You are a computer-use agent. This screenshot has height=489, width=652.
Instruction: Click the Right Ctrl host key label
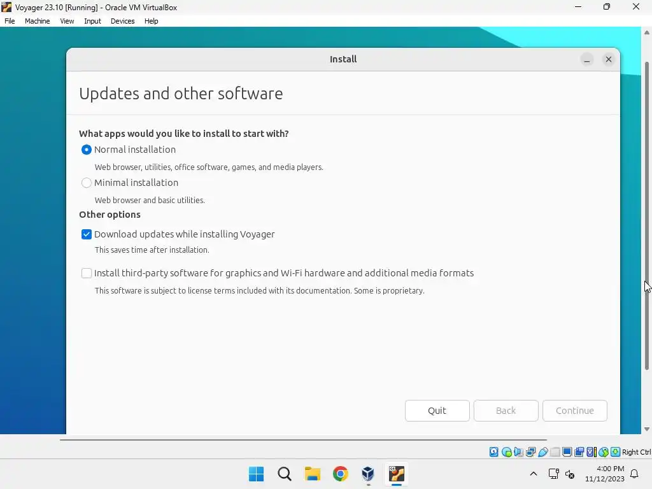coord(637,452)
